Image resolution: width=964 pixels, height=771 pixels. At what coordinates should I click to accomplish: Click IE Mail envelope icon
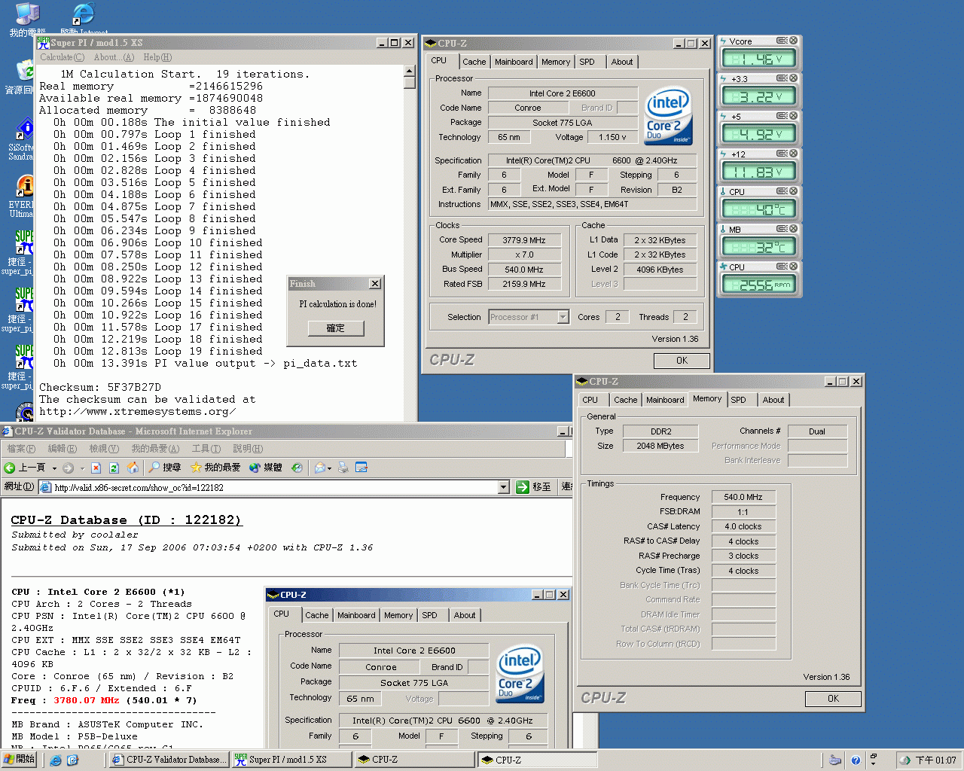(x=320, y=468)
